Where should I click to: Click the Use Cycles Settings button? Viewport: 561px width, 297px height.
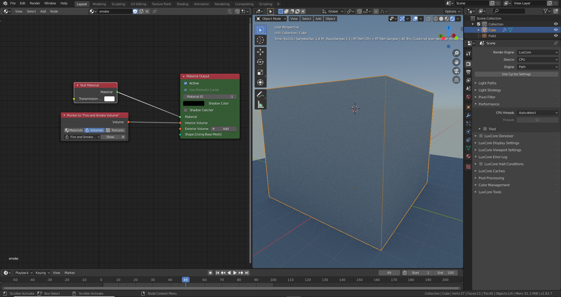point(516,74)
